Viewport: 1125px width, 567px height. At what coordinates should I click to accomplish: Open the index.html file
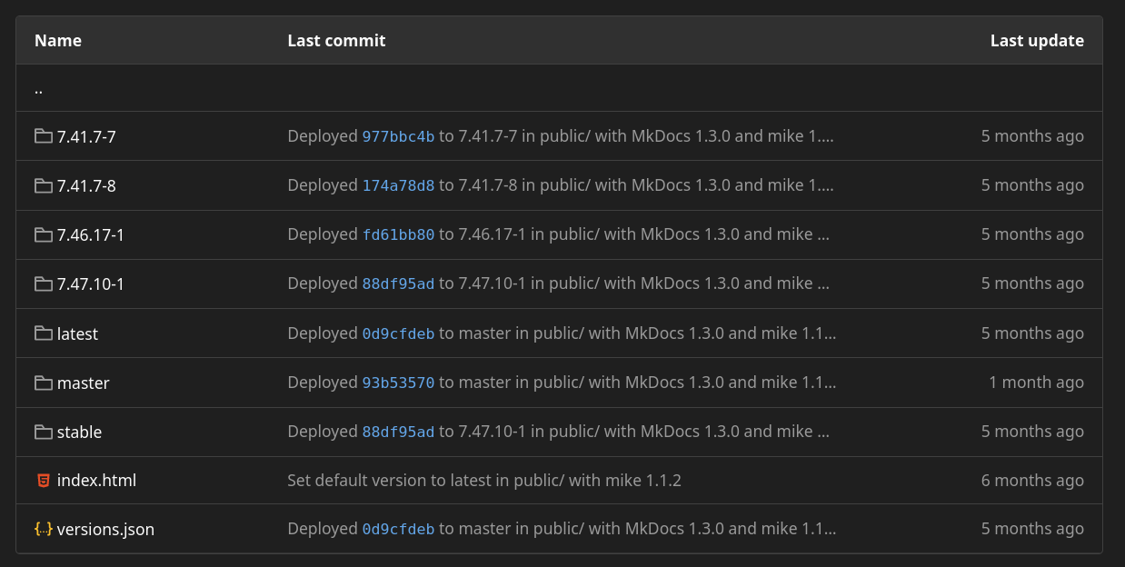[96, 480]
